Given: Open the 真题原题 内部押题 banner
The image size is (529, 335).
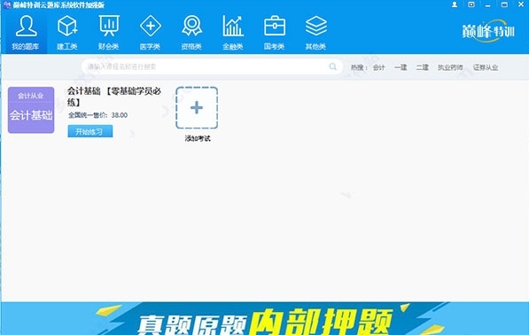Looking at the screenshot, I should click(264, 318).
